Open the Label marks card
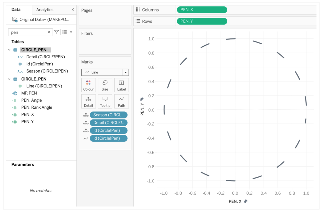 pos(121,85)
